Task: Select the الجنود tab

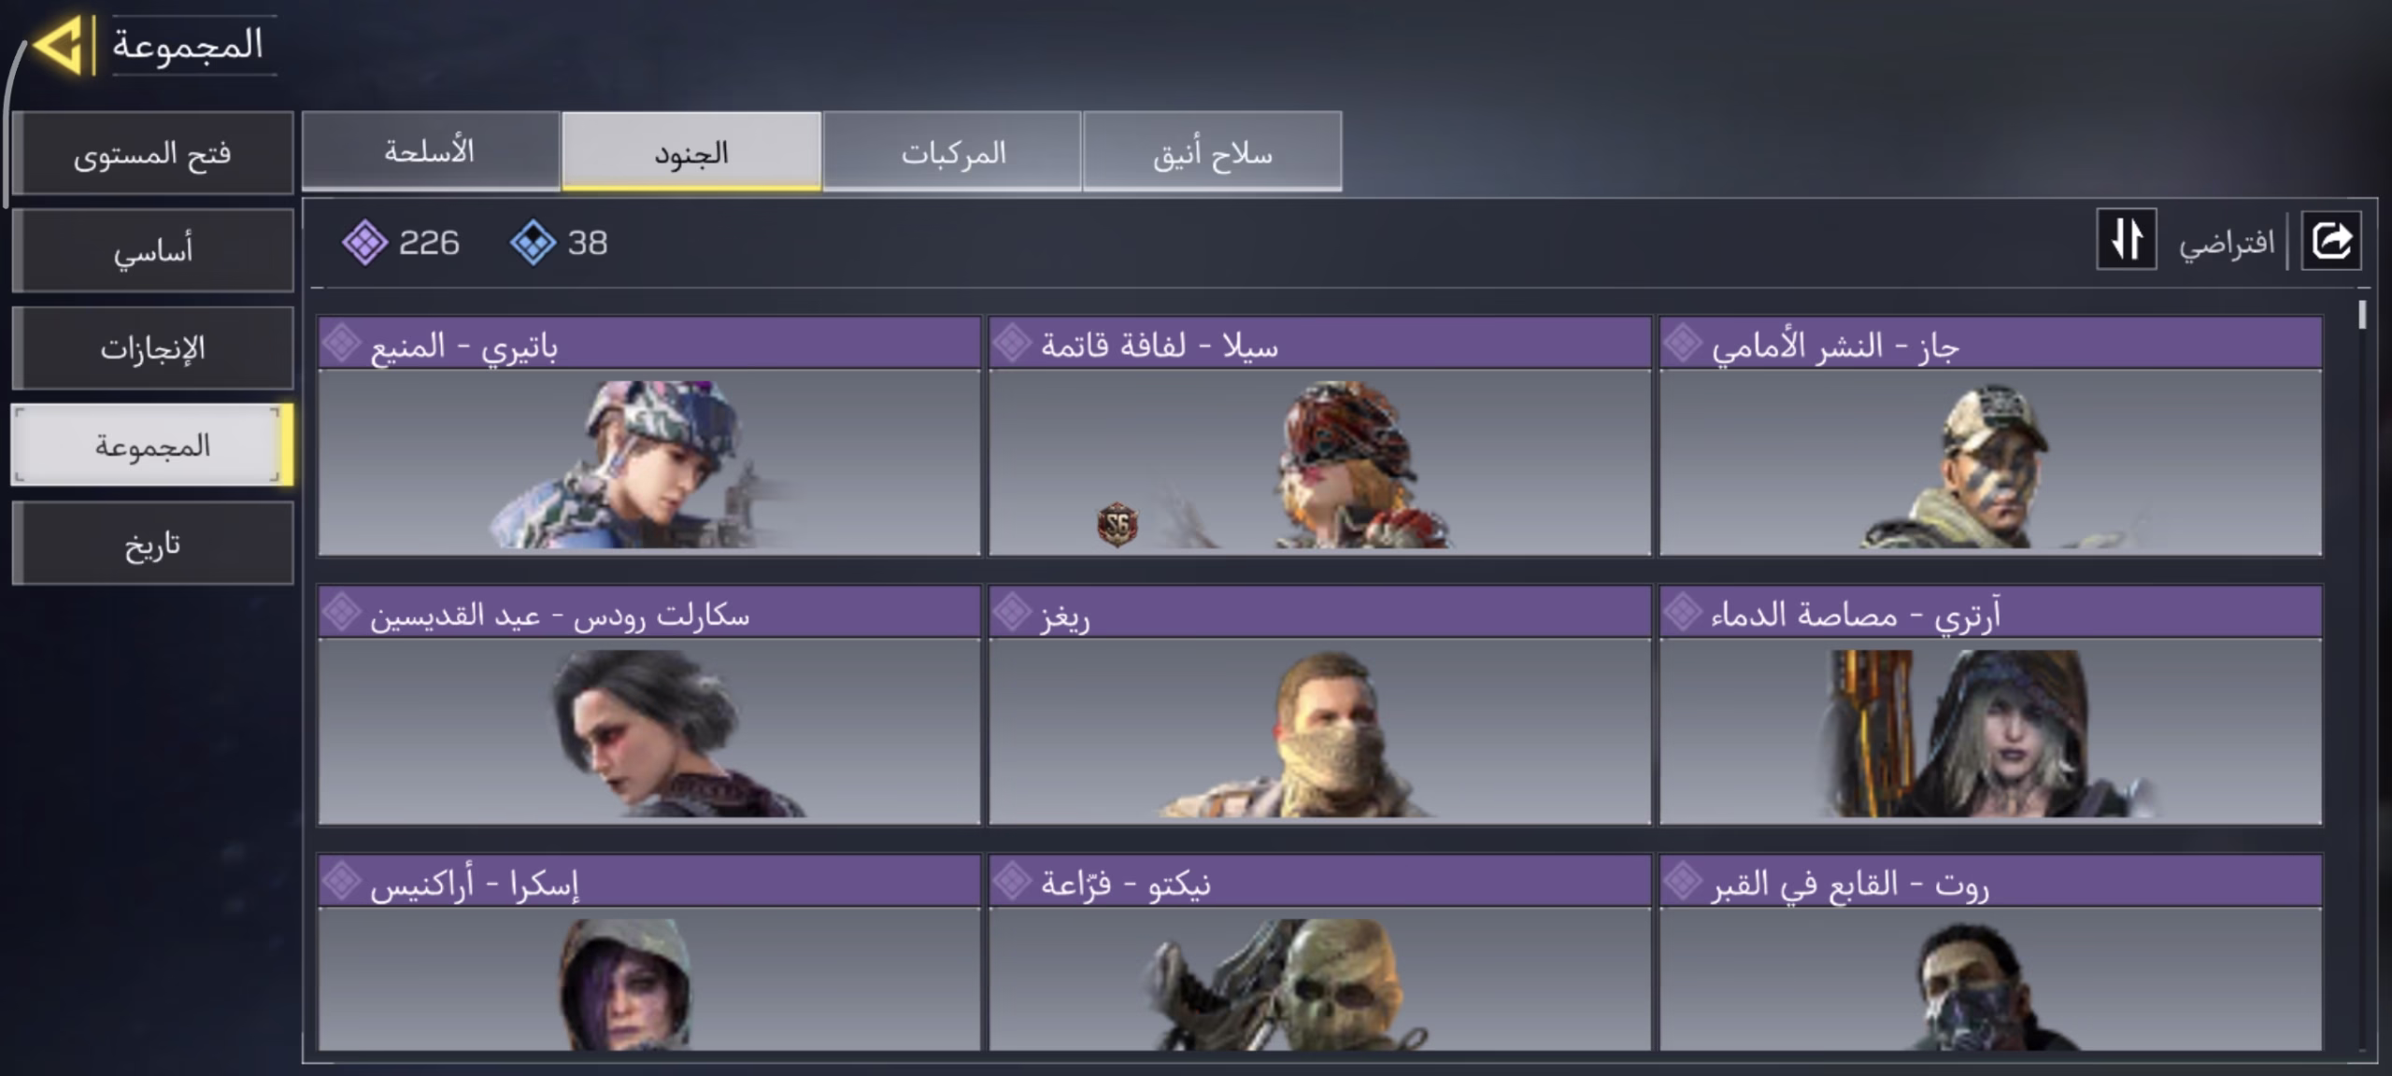Action: (x=691, y=151)
